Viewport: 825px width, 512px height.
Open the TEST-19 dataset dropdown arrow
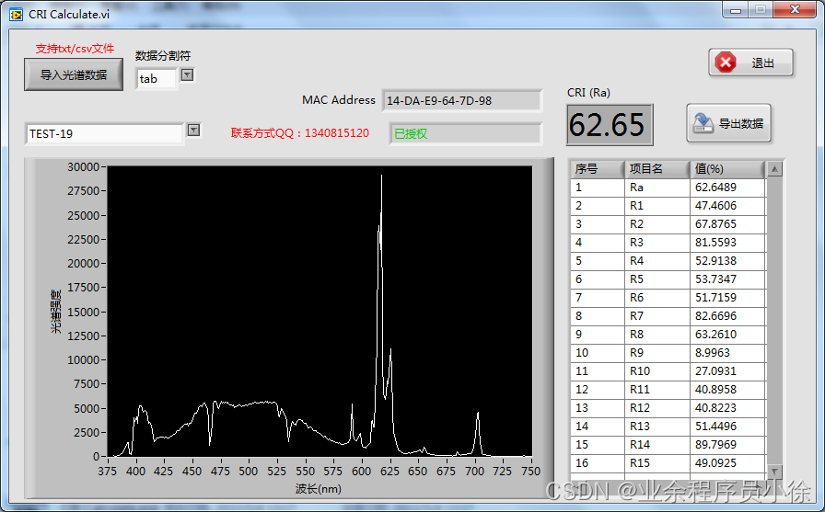point(193,130)
